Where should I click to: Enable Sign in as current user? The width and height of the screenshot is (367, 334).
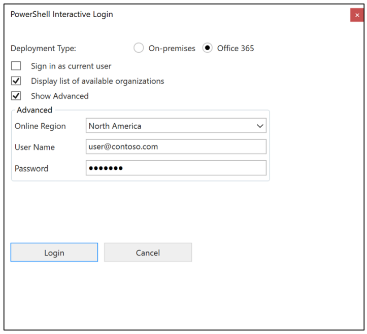tap(16, 66)
